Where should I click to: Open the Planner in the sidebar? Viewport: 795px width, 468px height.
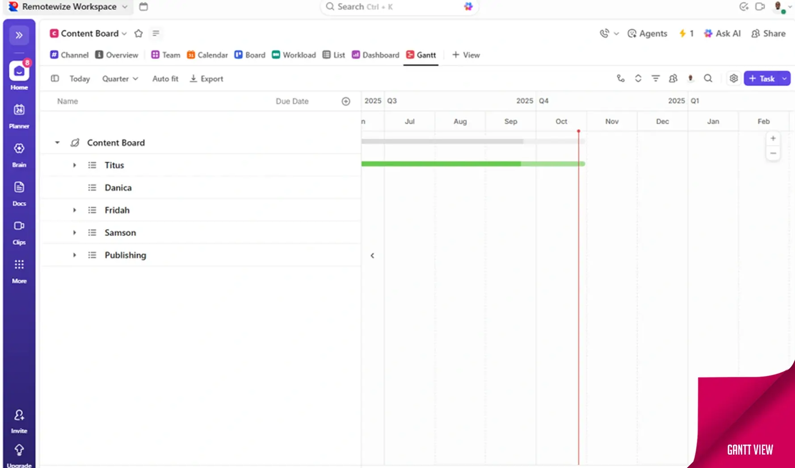coord(19,115)
